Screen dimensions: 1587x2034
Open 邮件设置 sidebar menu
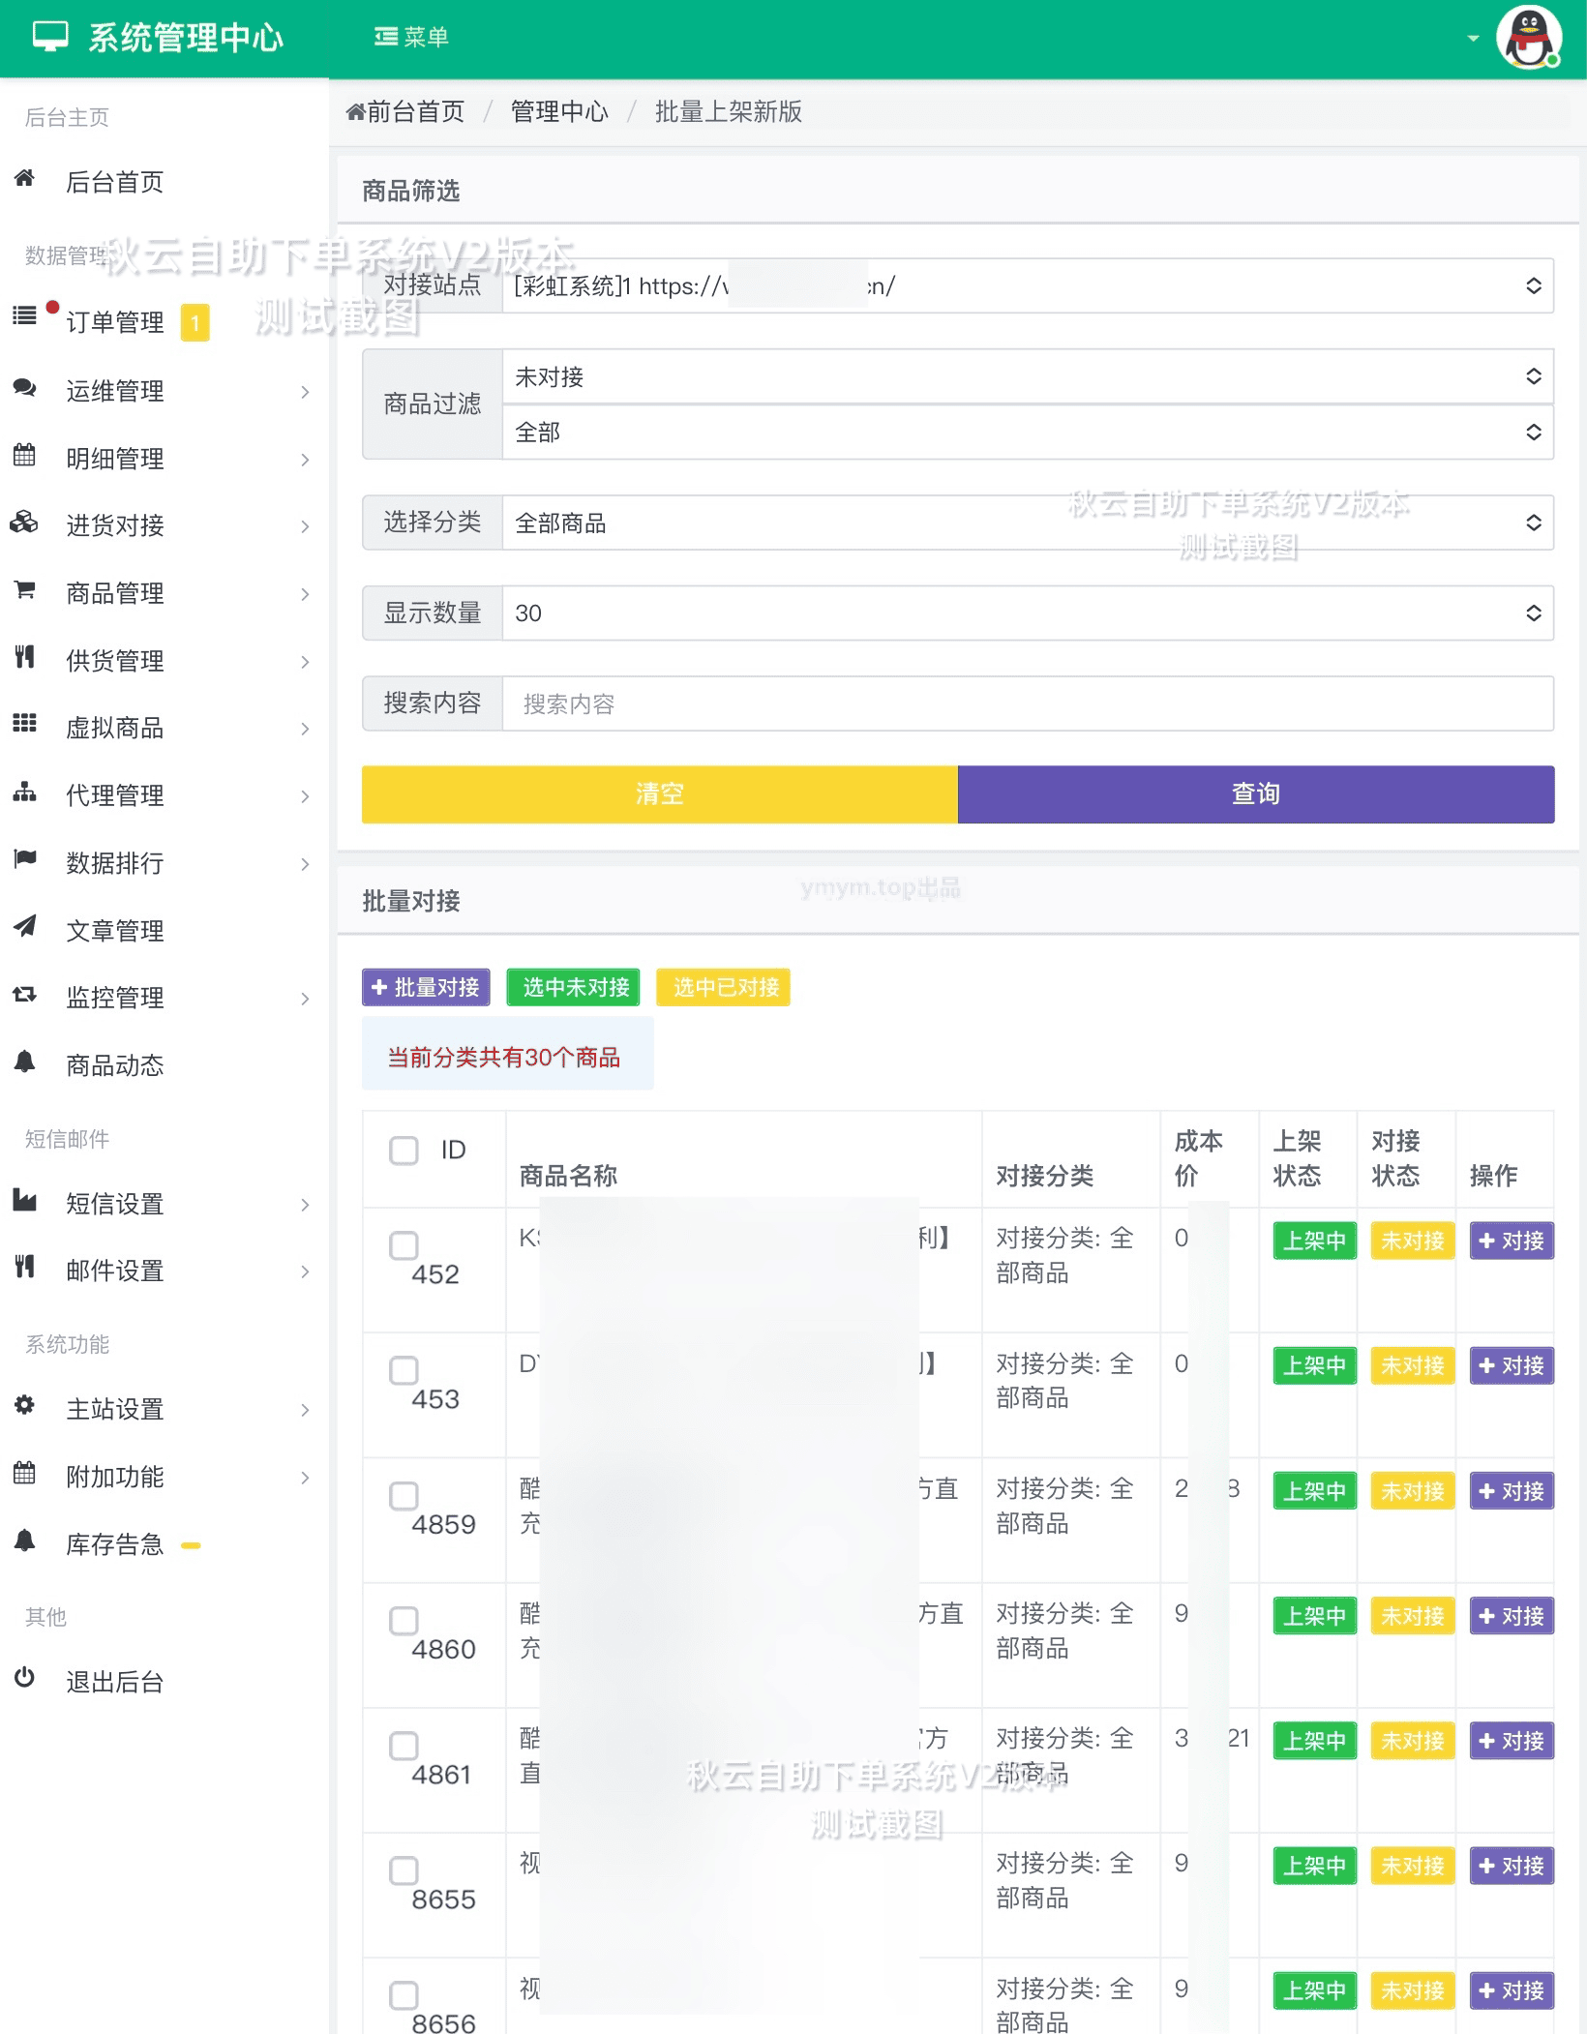coord(165,1271)
